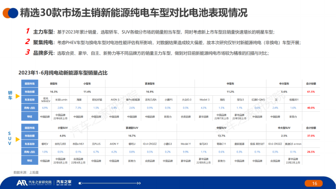Select the Model Y cell in SUV table
The image size is (336, 189).
coord(186,144)
